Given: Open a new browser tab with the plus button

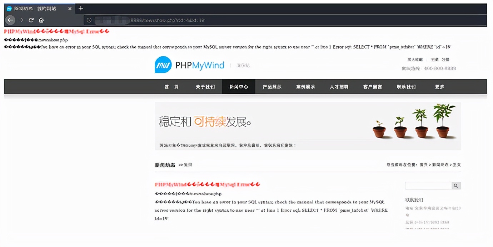Looking at the screenshot, I should pos(81,8).
